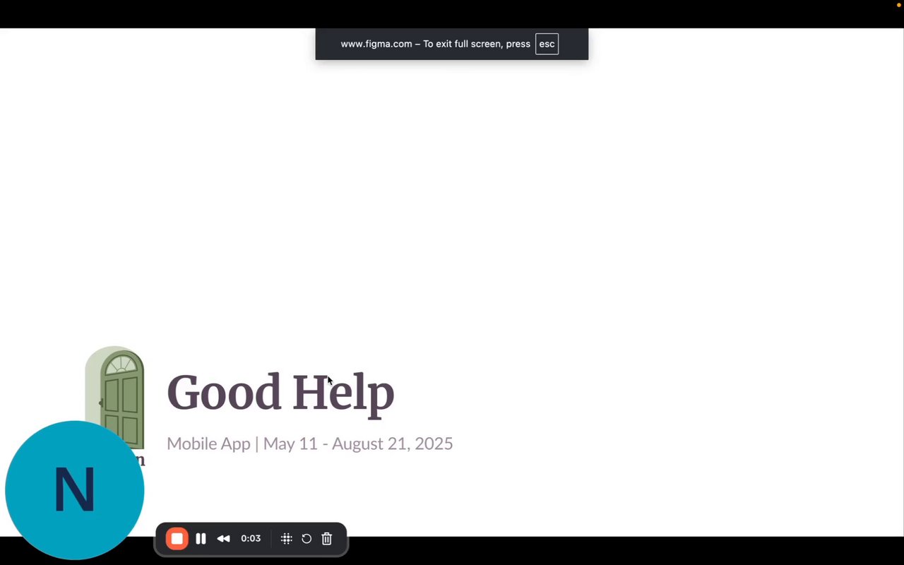Image resolution: width=904 pixels, height=565 pixels.
Task: Click the N camera bubble avatar
Action: click(x=74, y=490)
